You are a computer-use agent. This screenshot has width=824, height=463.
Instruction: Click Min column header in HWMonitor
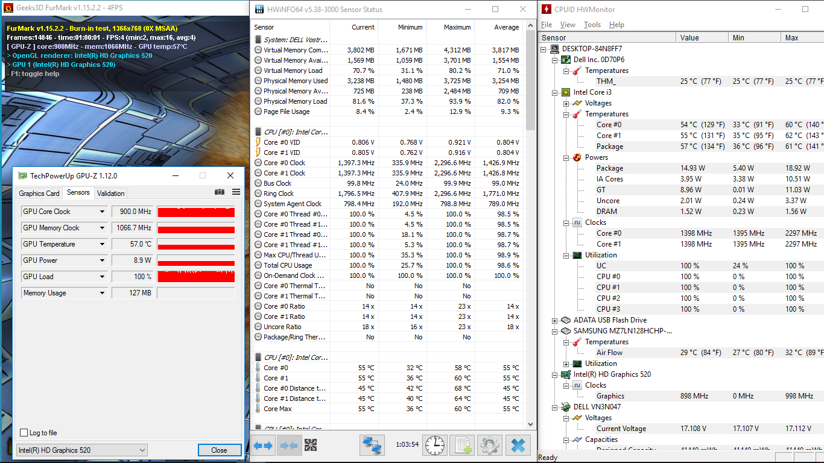tap(756, 37)
